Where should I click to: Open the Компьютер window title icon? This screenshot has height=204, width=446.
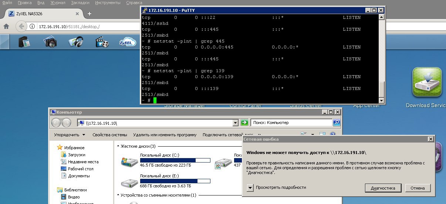53,112
